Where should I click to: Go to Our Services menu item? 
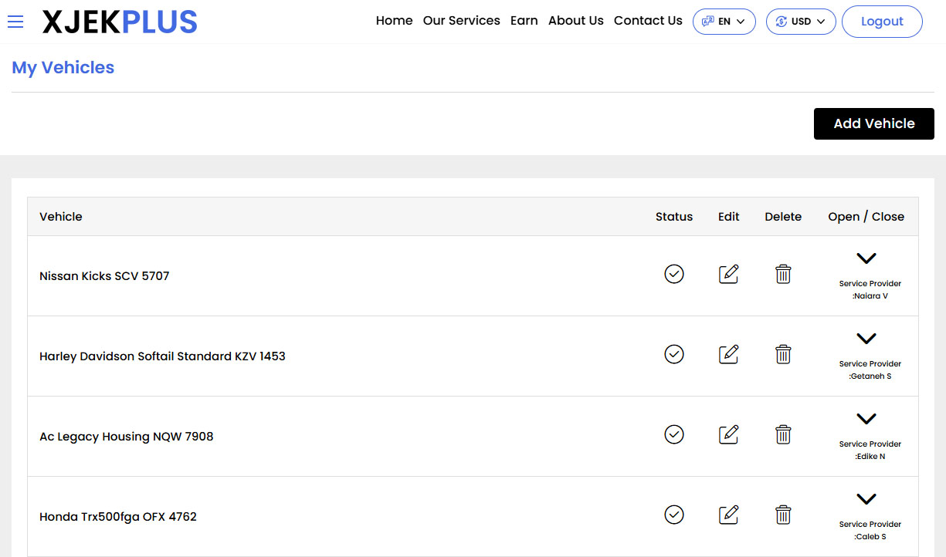tap(461, 21)
